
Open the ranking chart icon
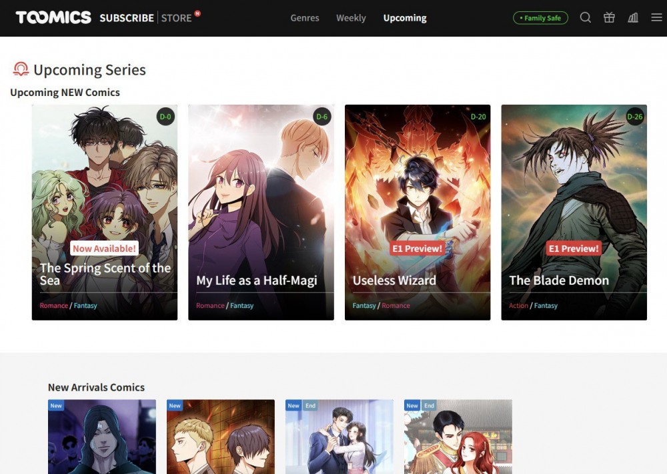[x=633, y=18]
